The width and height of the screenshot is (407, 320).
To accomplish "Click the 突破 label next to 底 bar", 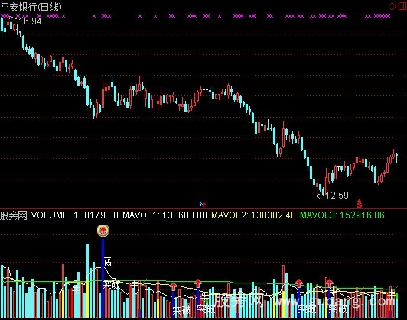I will [111, 285].
